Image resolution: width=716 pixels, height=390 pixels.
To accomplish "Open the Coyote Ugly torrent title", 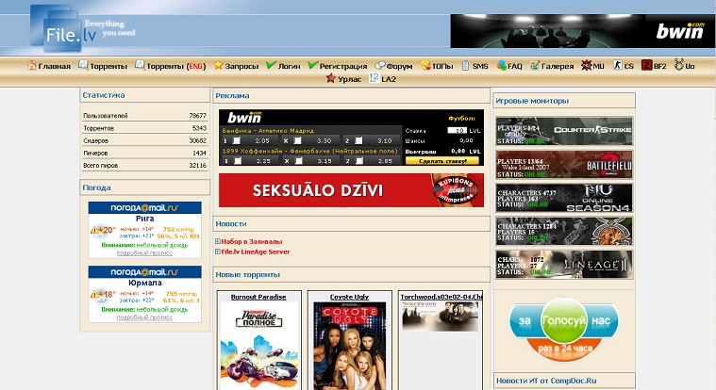I will tap(349, 297).
